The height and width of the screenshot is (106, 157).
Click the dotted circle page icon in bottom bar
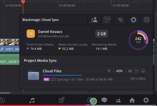[x=2, y=100]
